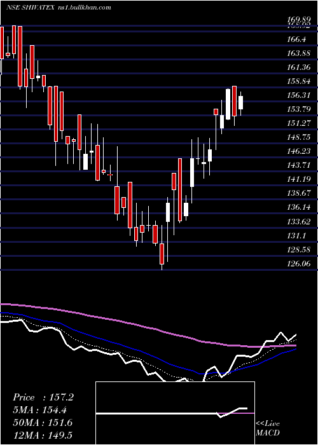Select the 126.06 price axis label
This screenshot has width=318, height=445.
(298, 264)
